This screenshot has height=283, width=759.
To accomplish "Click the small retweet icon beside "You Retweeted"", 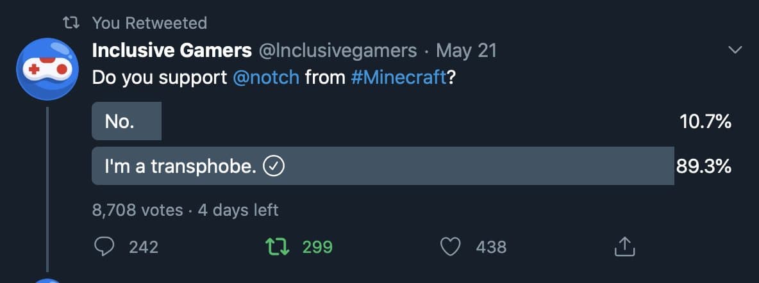I will (x=72, y=24).
